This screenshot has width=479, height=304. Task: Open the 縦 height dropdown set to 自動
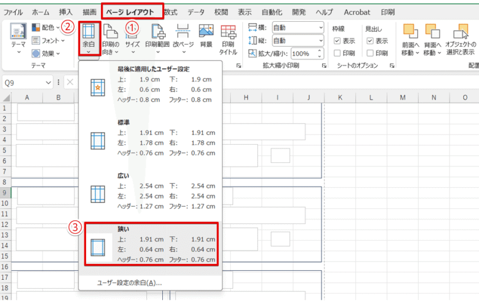coord(297,40)
